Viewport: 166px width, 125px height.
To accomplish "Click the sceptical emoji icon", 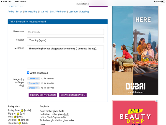I will tap(20, 123).
